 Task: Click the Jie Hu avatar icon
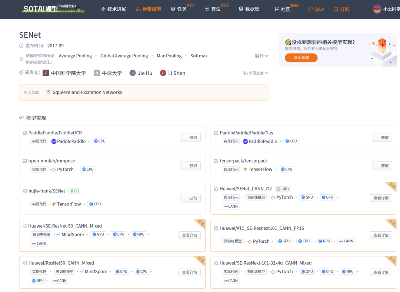(x=132, y=73)
